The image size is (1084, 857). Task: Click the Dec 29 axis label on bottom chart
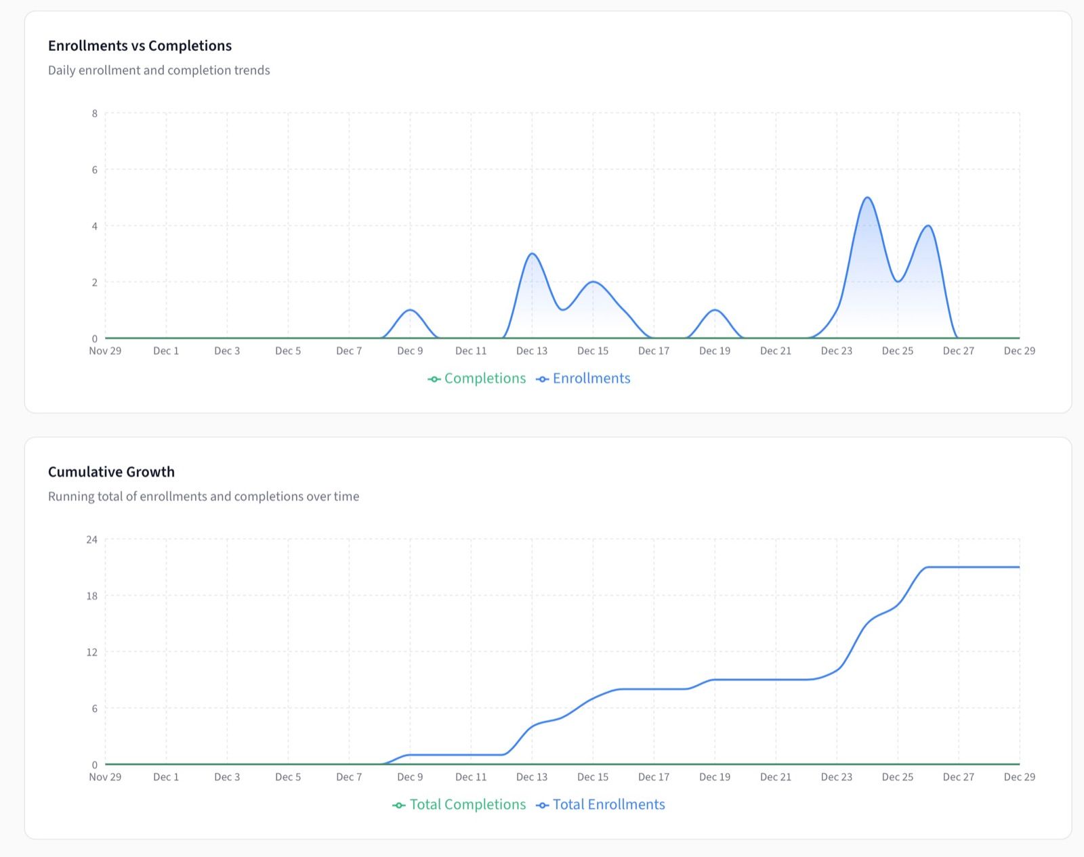pos(1018,776)
